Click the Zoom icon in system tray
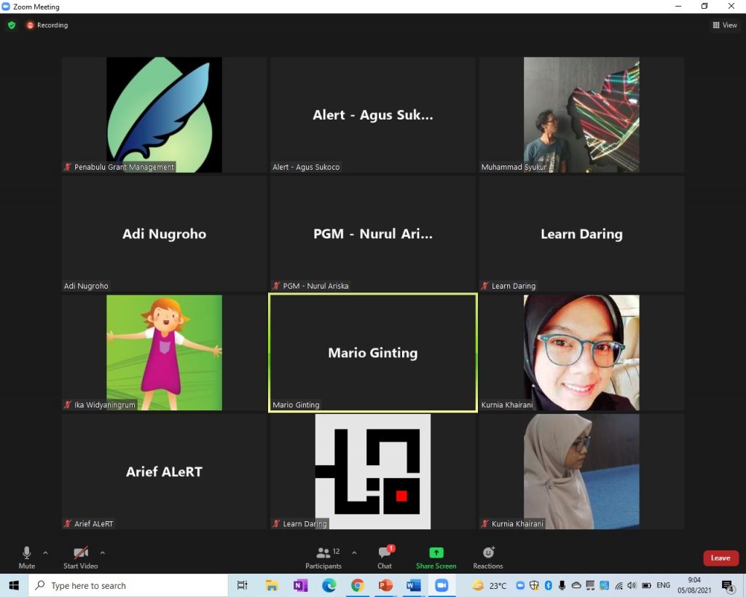This screenshot has height=597, width=746. point(520,585)
